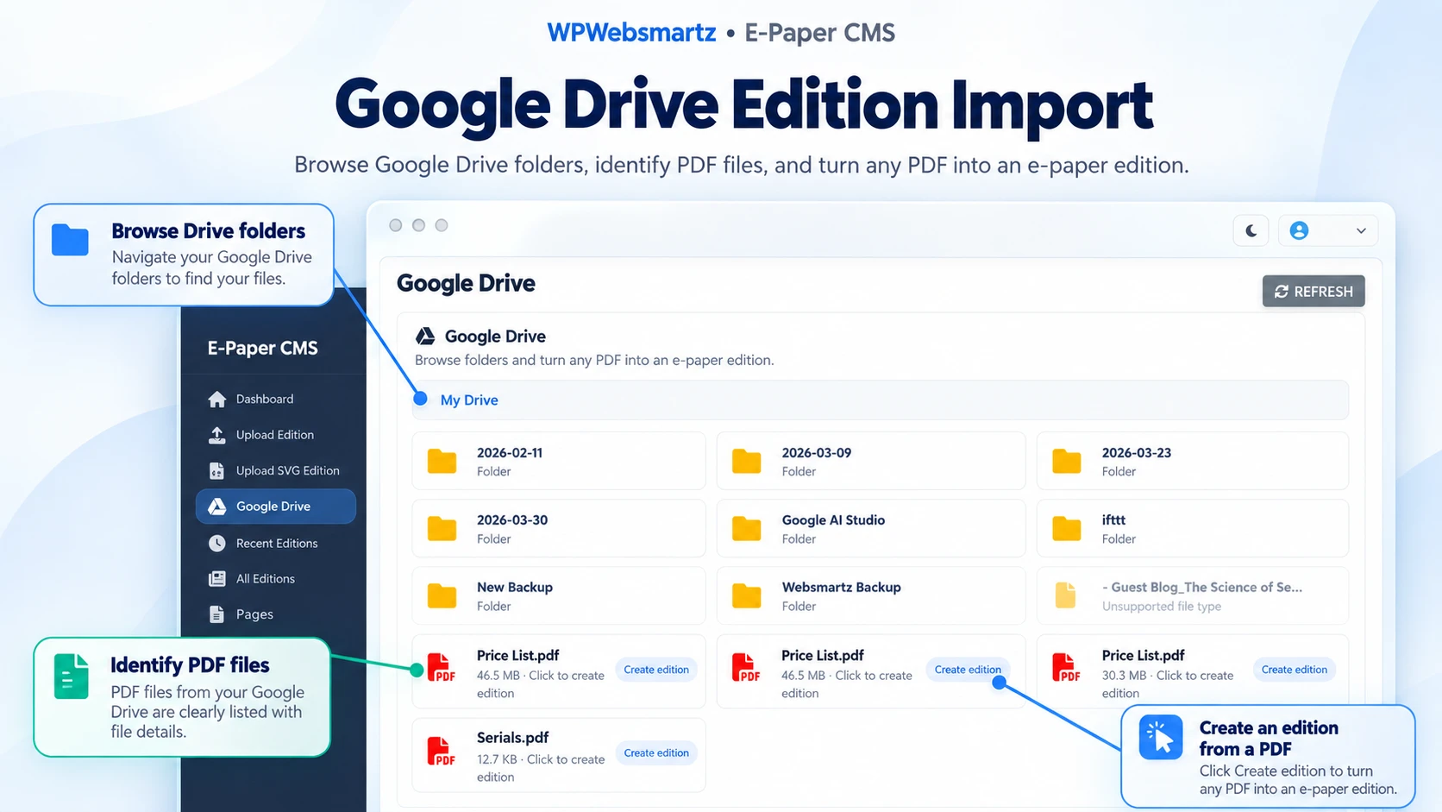Open the user account dropdown
This screenshot has width=1442, height=812.
[1327, 230]
